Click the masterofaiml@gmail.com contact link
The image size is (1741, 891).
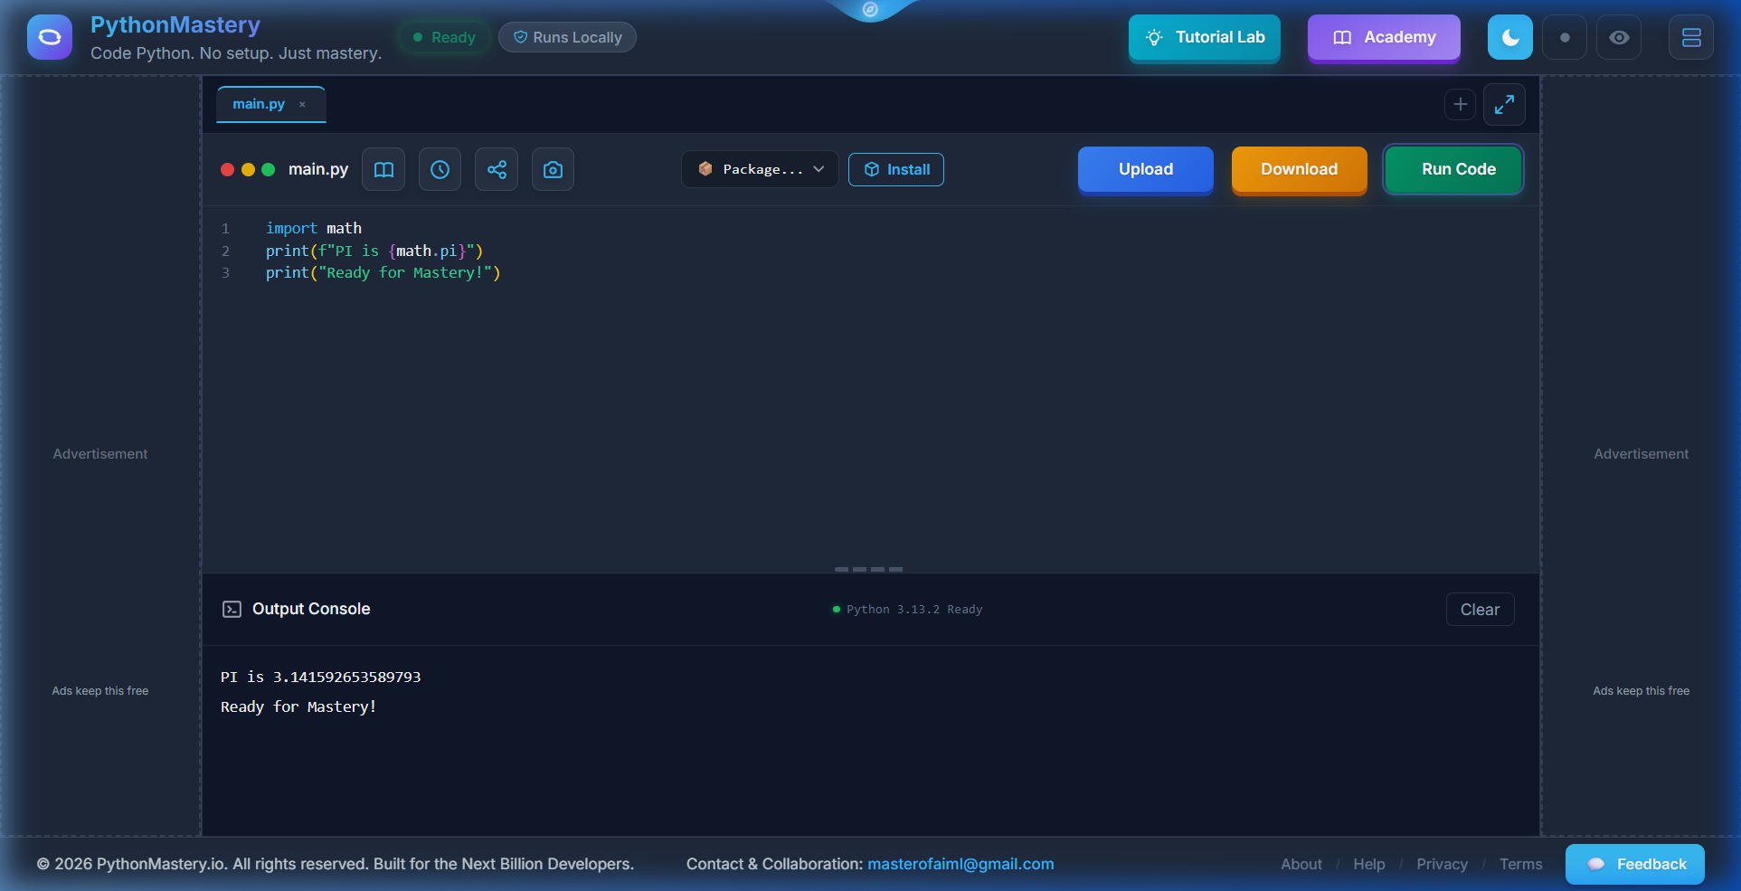[x=960, y=864]
